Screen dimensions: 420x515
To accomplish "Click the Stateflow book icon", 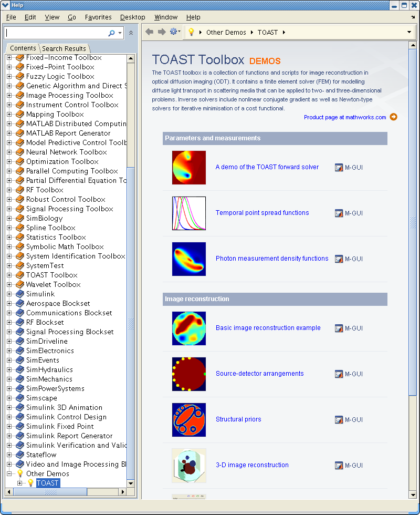I will [20, 455].
